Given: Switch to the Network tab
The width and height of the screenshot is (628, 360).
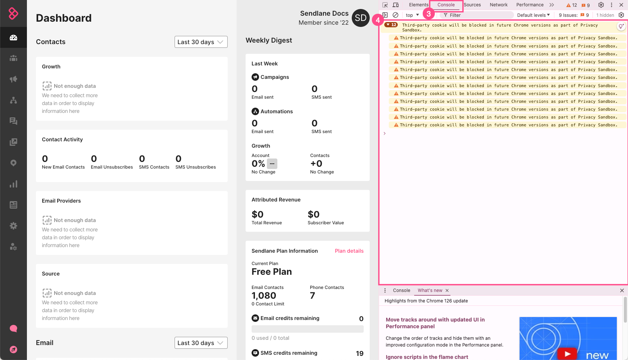Looking at the screenshot, I should [x=499, y=5].
